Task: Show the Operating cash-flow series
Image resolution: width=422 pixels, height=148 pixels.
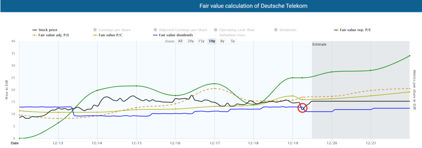Action: [x=234, y=30]
